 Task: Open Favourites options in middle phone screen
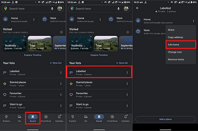click(x=127, y=95)
